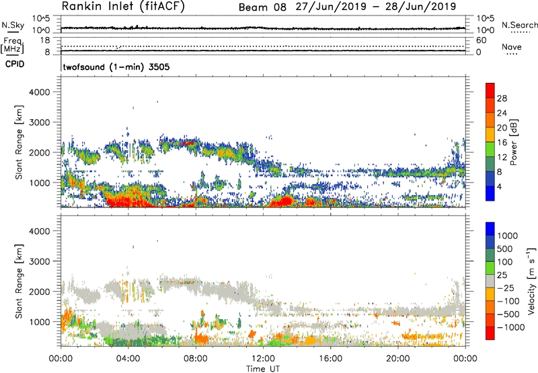Click the '4000' tick of the power panel
This screenshot has height=373, width=538.
(x=39, y=92)
